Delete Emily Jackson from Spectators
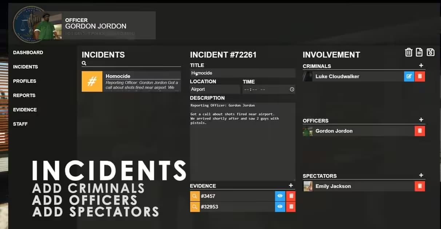This screenshot has height=229, width=441. [x=420, y=186]
